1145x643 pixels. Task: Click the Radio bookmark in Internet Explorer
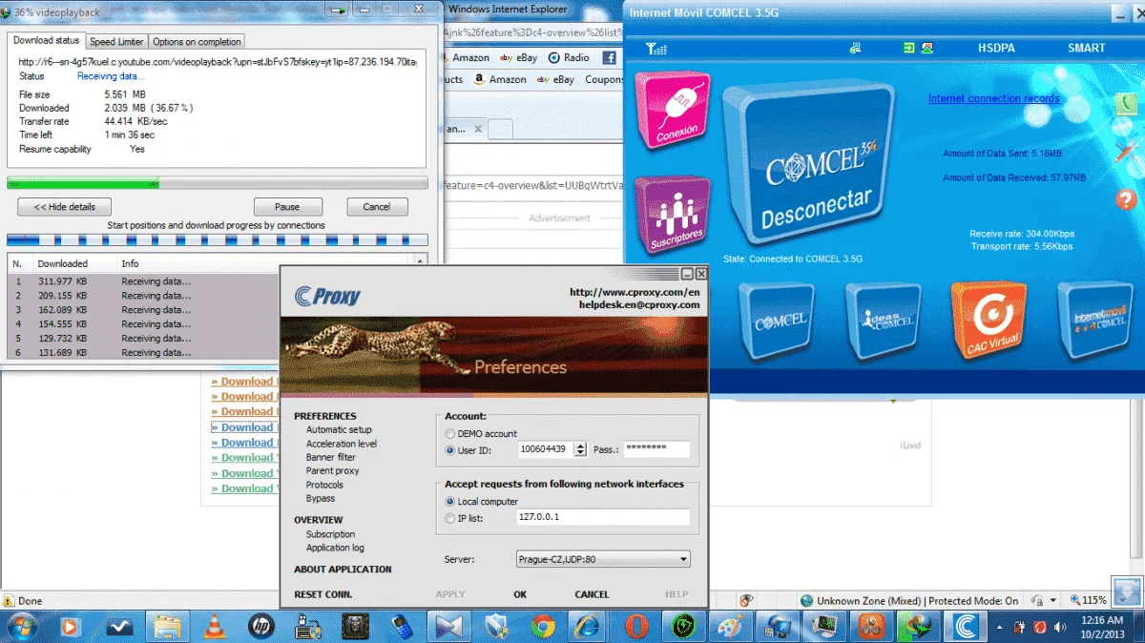click(x=570, y=58)
